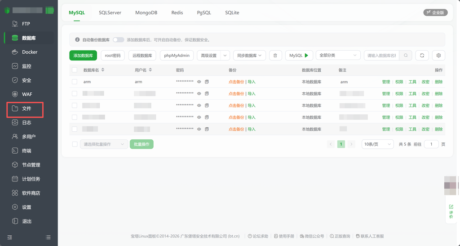The height and width of the screenshot is (246, 460).
Task: Click 删除 for the arm database
Action: (438, 82)
